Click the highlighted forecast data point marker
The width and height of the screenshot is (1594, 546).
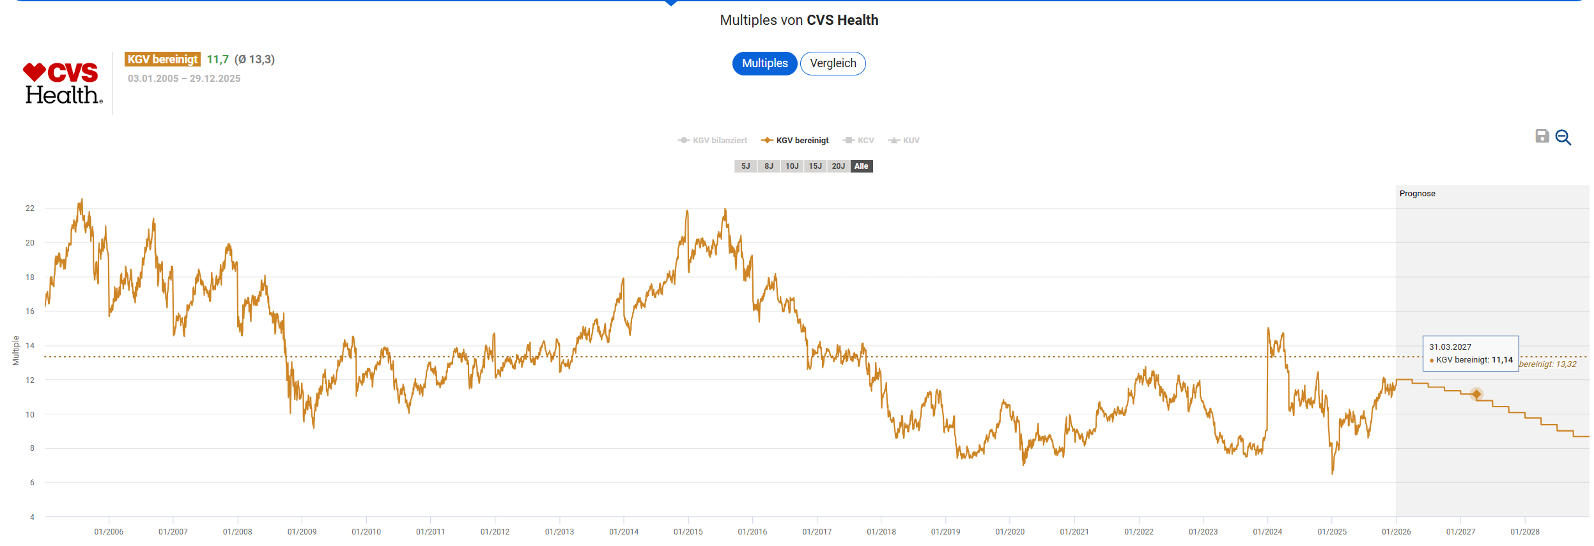click(1476, 394)
